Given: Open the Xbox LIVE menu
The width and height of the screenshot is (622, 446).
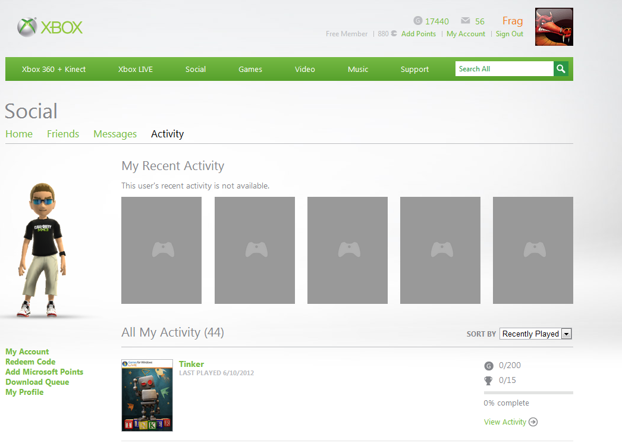Looking at the screenshot, I should (x=135, y=69).
